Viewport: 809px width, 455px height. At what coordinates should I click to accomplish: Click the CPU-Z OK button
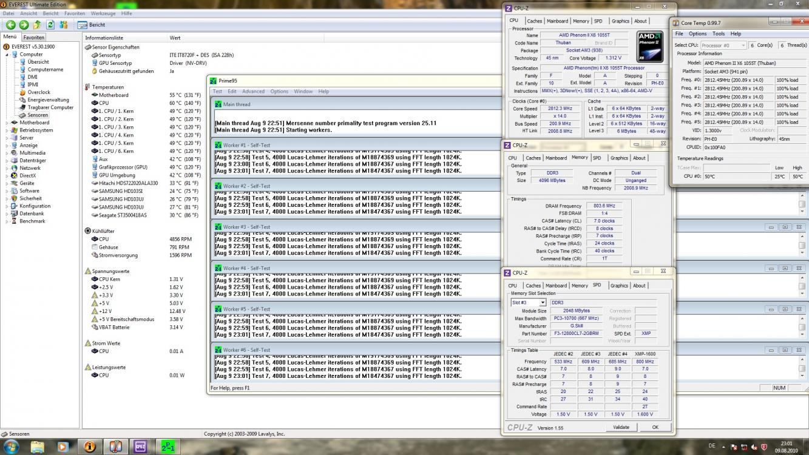click(x=655, y=427)
